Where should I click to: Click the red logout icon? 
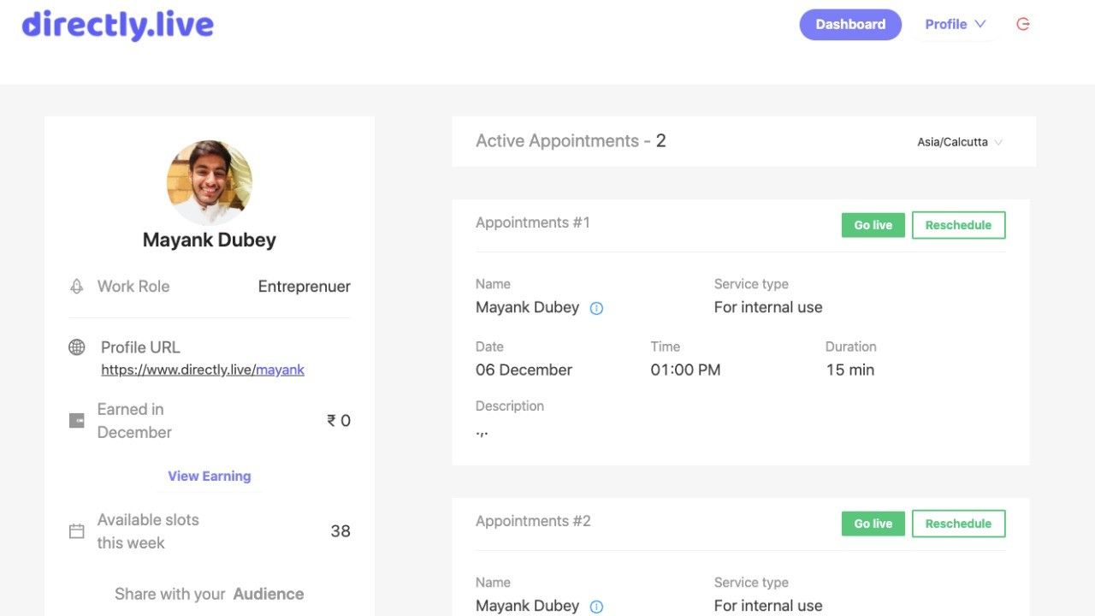coord(1023,24)
